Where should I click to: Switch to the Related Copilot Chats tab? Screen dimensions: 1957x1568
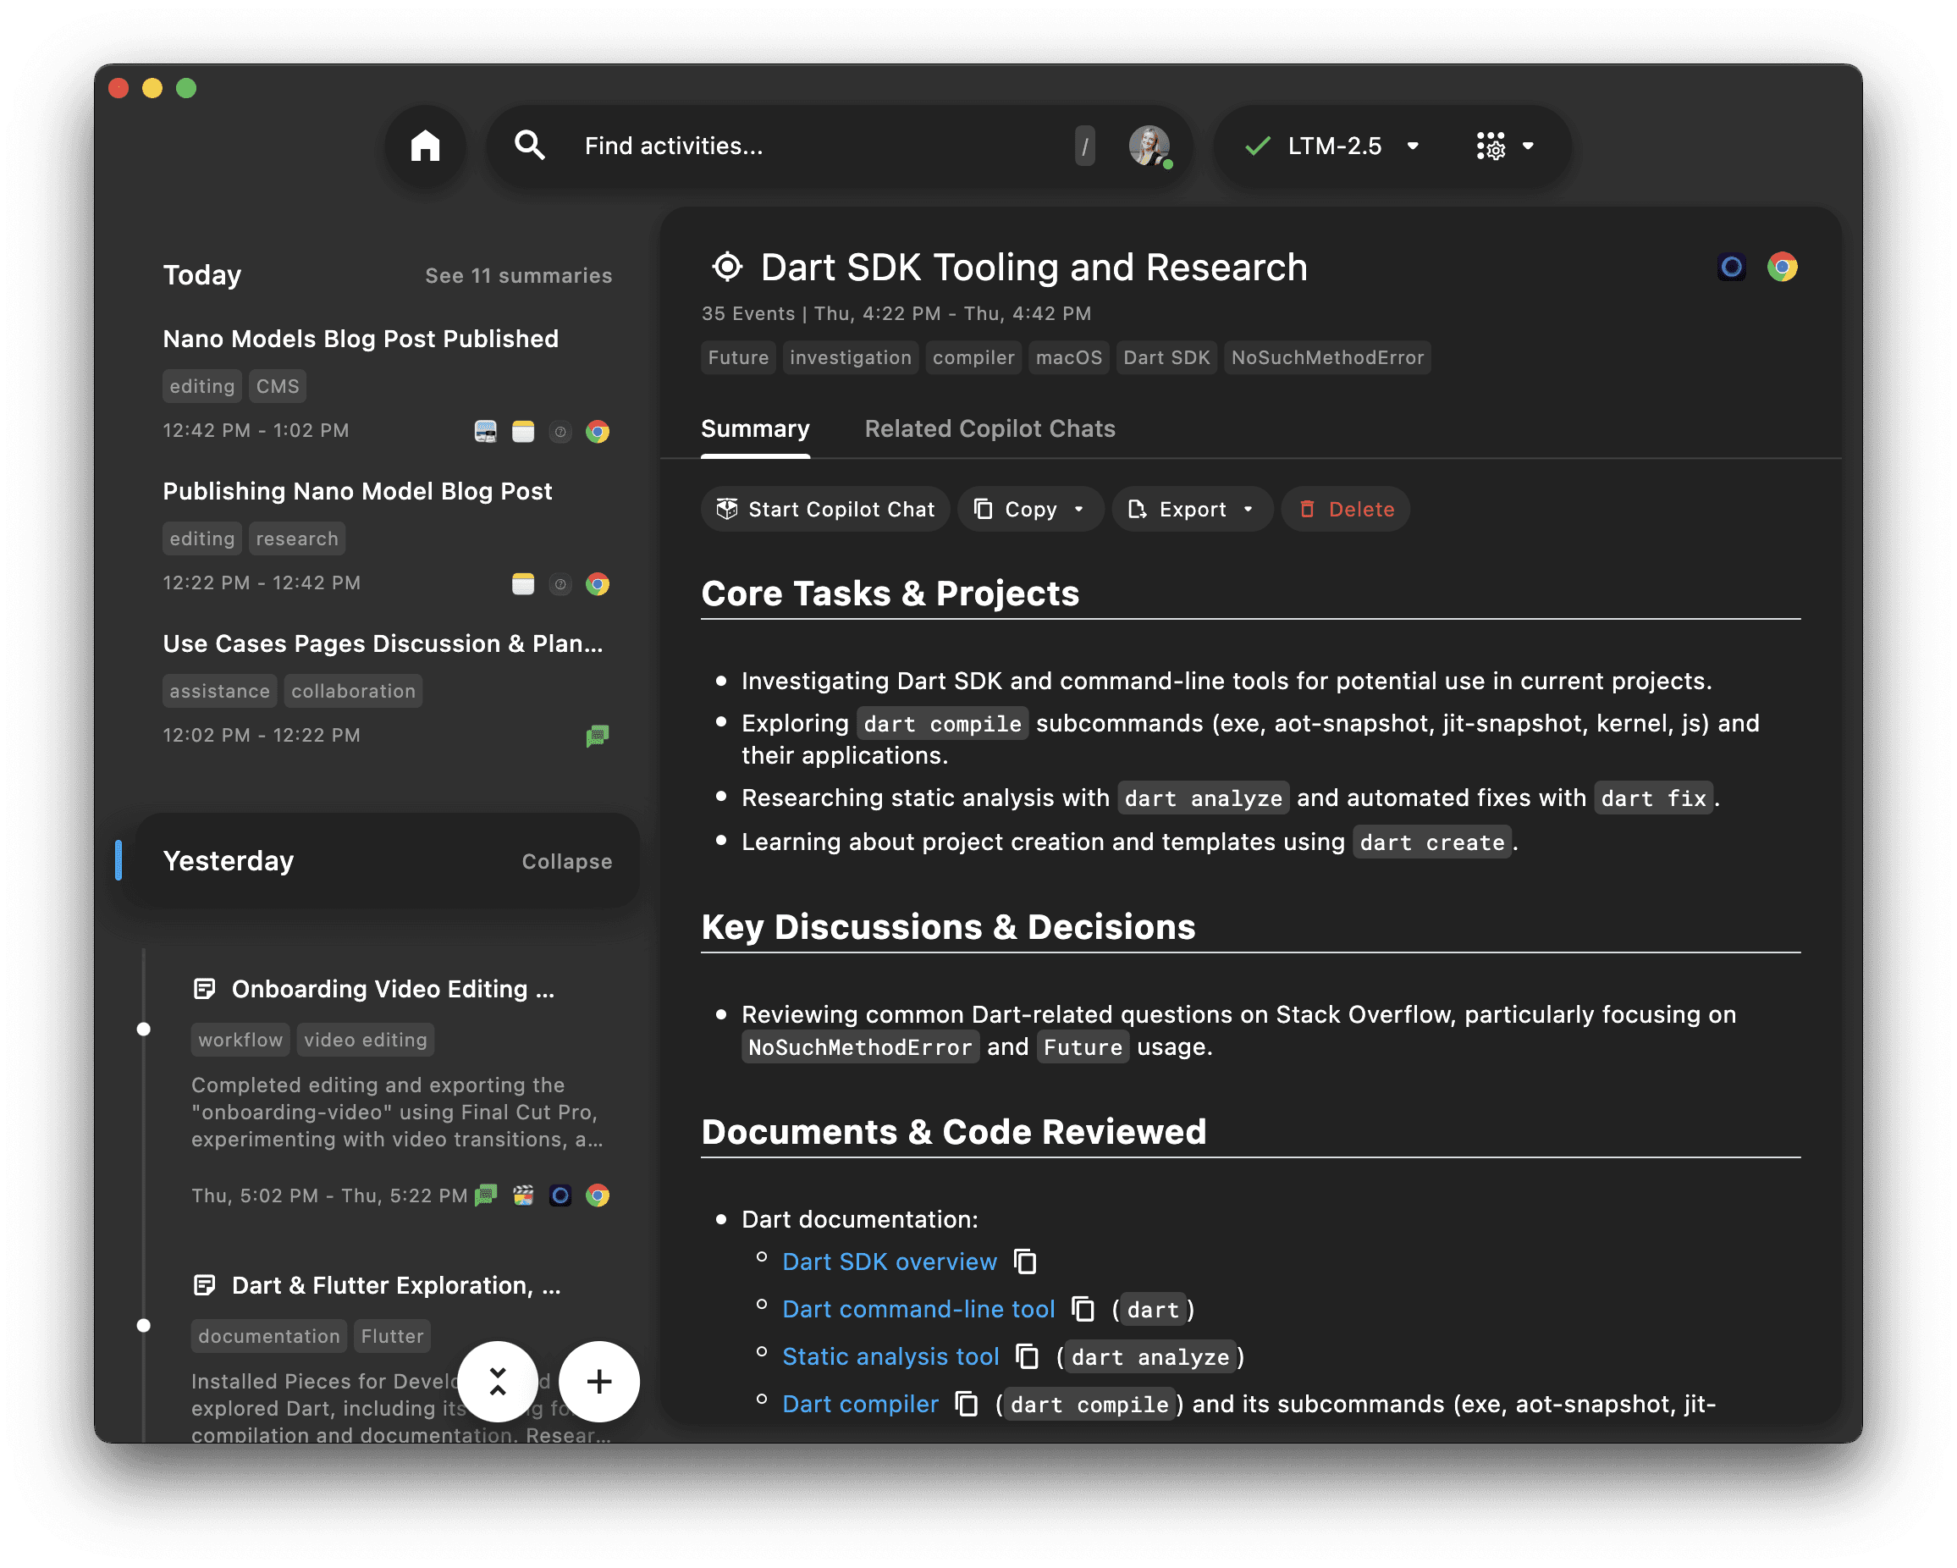coord(990,428)
